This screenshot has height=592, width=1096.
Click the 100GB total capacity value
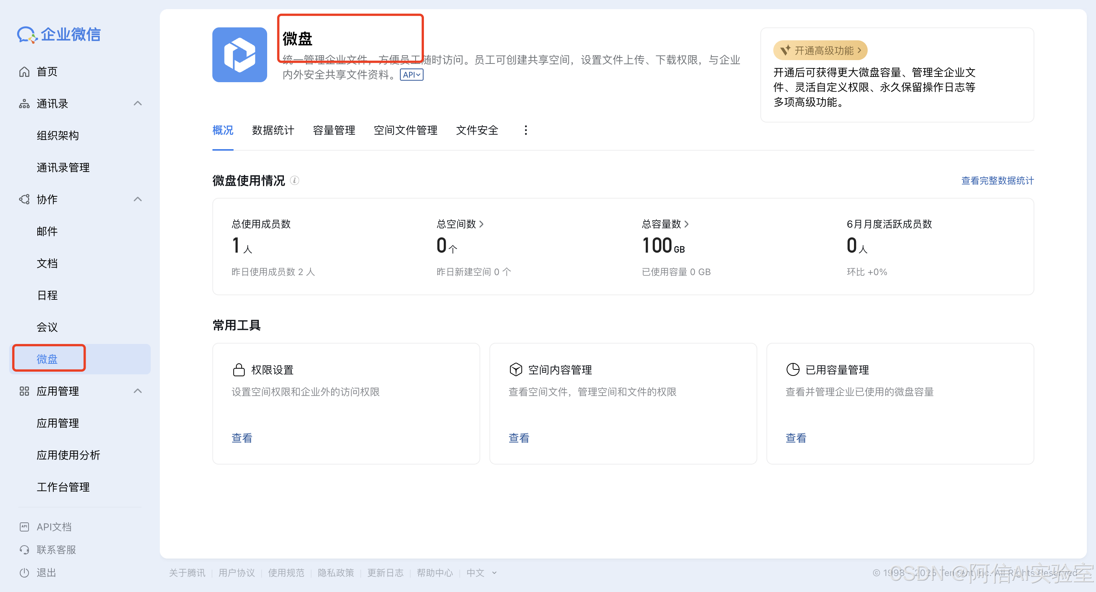[663, 246]
